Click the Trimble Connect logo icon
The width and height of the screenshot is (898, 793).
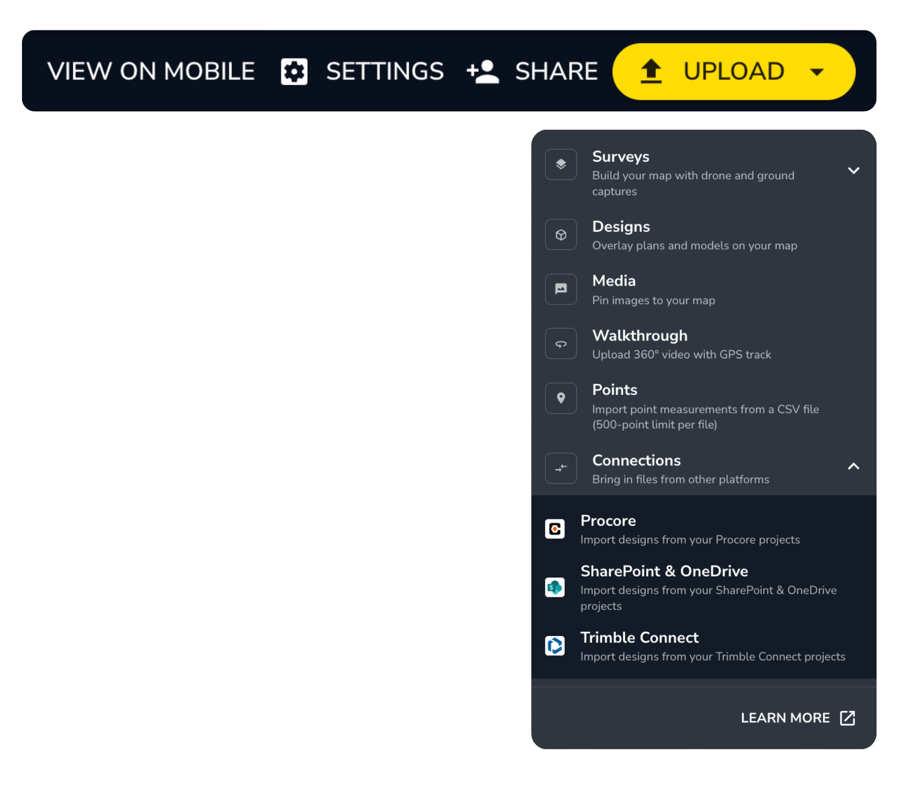555,645
